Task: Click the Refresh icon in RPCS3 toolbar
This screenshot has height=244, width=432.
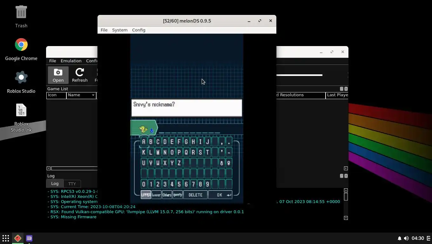Action: coord(80,75)
